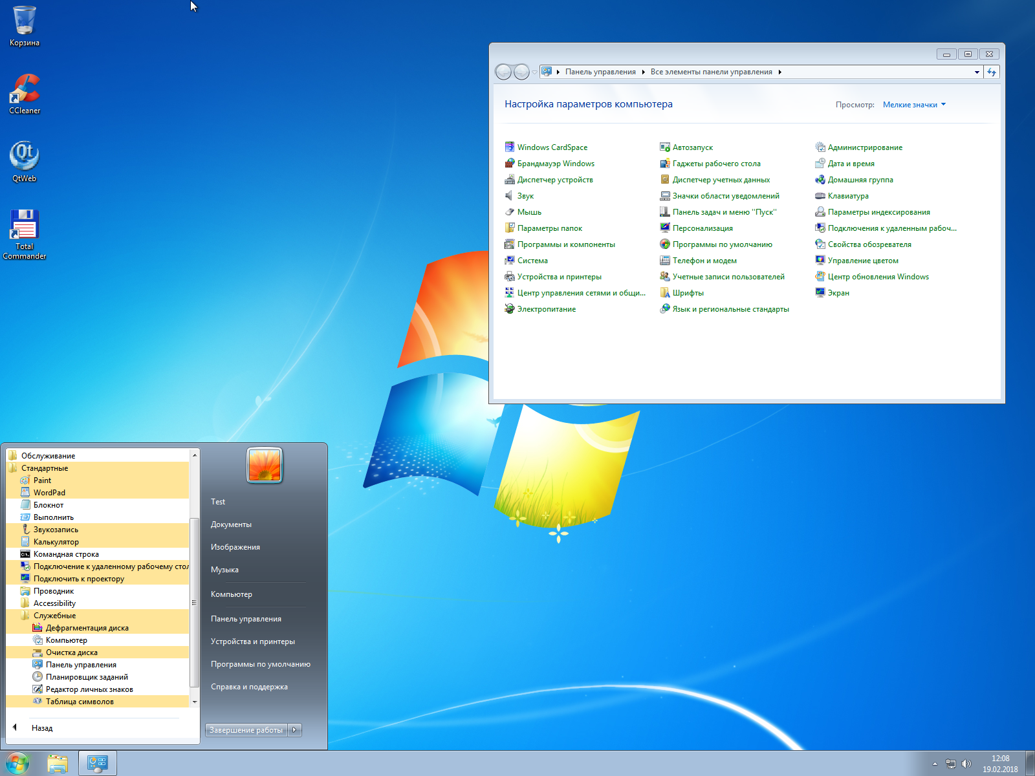The width and height of the screenshot is (1035, 776).
Task: Open the Мелкие значки view dropdown
Action: coord(914,105)
